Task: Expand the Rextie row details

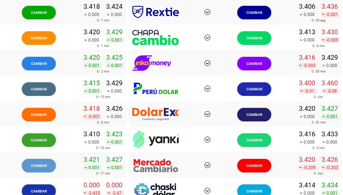Action: click(207, 12)
